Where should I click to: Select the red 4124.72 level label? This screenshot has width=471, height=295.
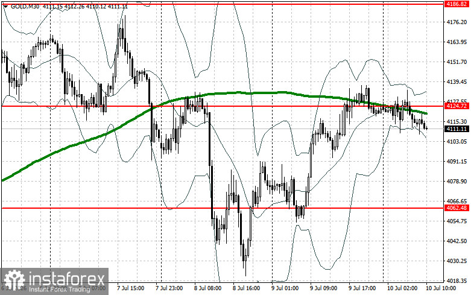tap(457, 106)
